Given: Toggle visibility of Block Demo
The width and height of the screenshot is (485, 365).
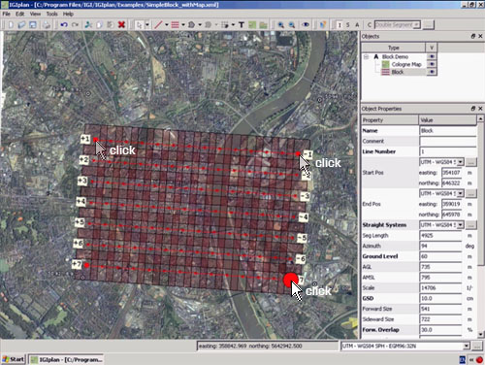Looking at the screenshot, I should (432, 56).
